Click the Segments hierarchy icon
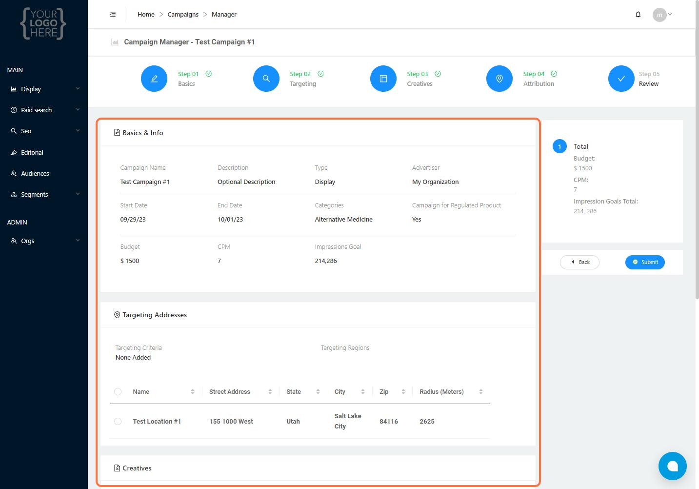 coord(14,194)
